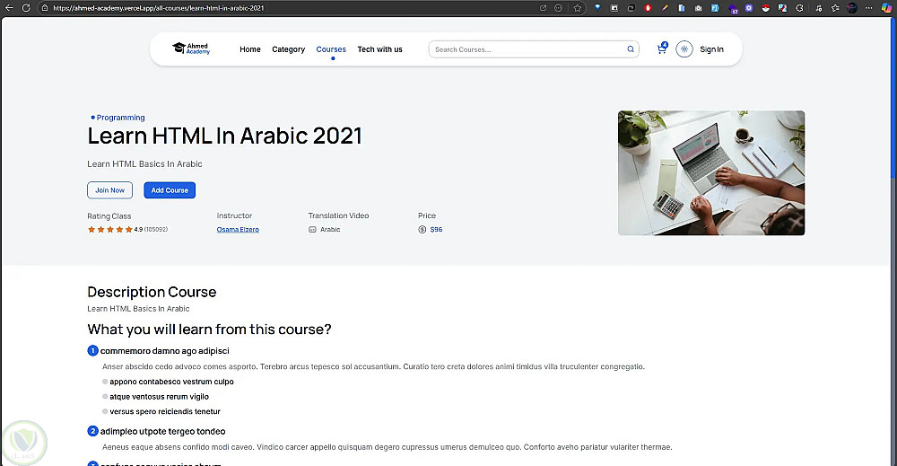897x466 pixels.
Task: Click the browser back arrow
Action: (x=9, y=8)
